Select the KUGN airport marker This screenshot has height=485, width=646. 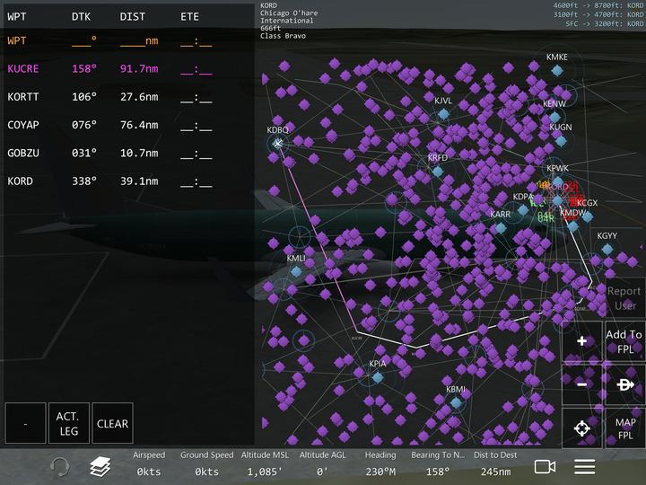pos(561,141)
